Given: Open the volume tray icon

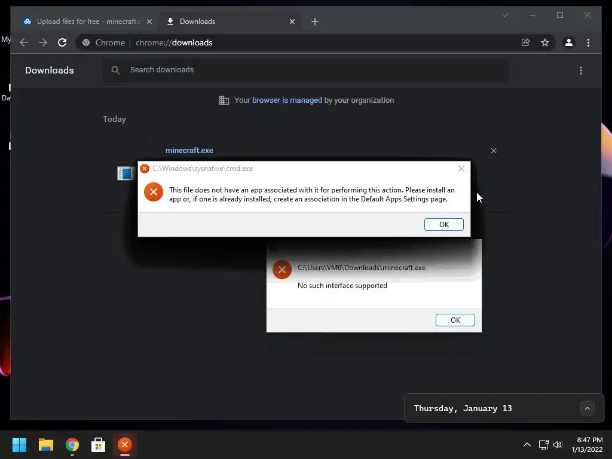Looking at the screenshot, I should point(558,445).
